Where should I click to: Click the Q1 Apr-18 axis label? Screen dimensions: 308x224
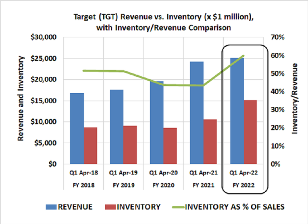click(x=84, y=173)
